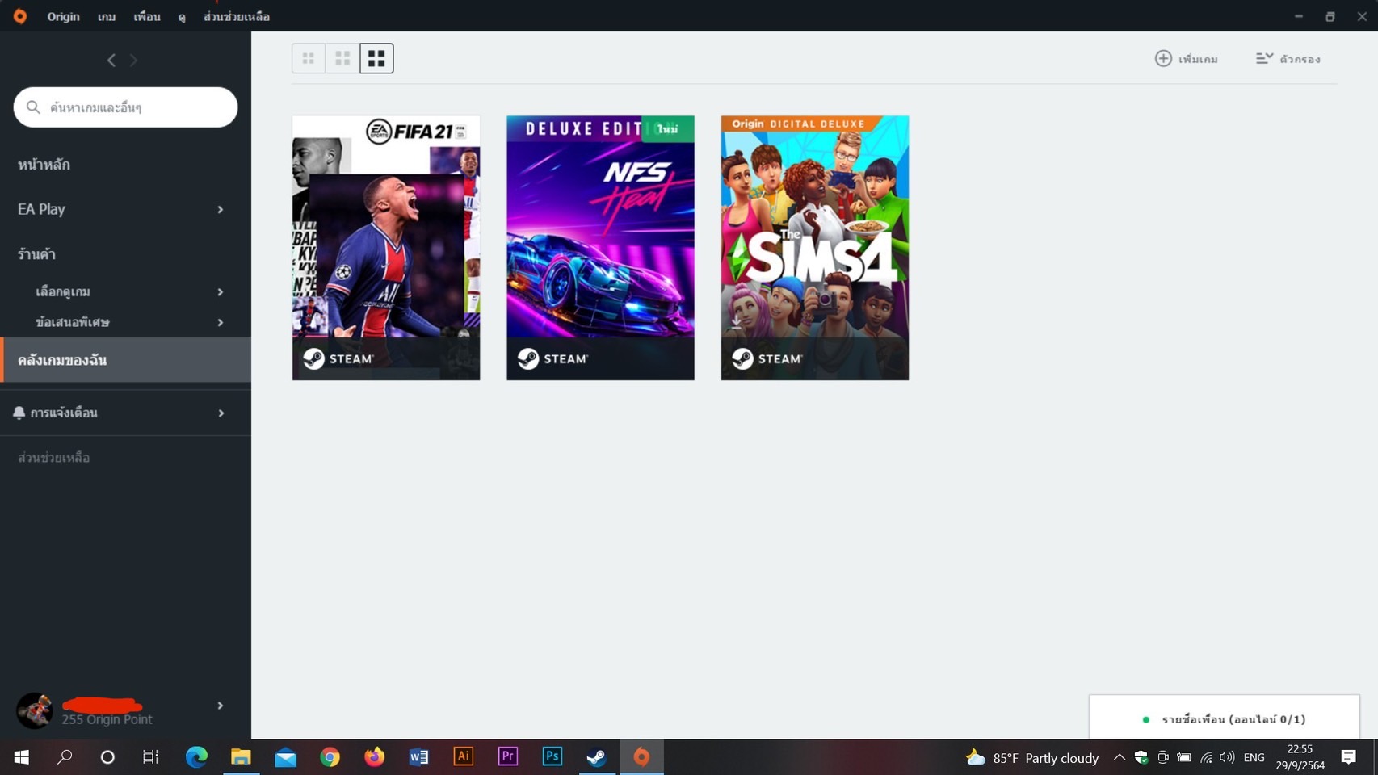Click the volume speaker tray icon
1378x775 pixels.
(x=1227, y=757)
